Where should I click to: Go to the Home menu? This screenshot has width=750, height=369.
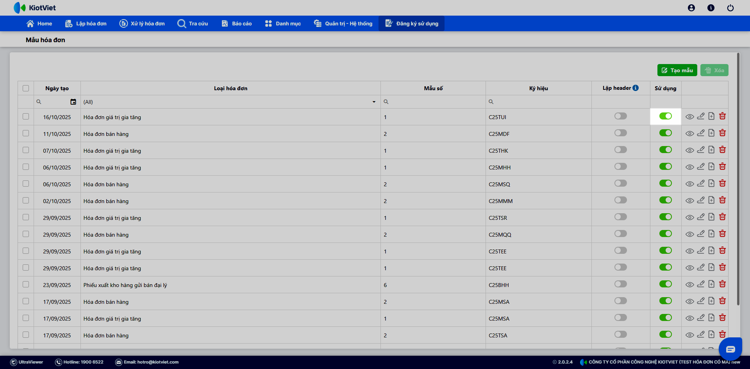click(x=39, y=23)
